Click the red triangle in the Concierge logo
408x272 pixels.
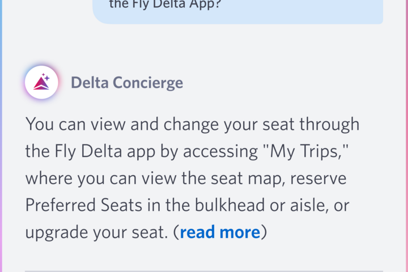[x=40, y=84]
